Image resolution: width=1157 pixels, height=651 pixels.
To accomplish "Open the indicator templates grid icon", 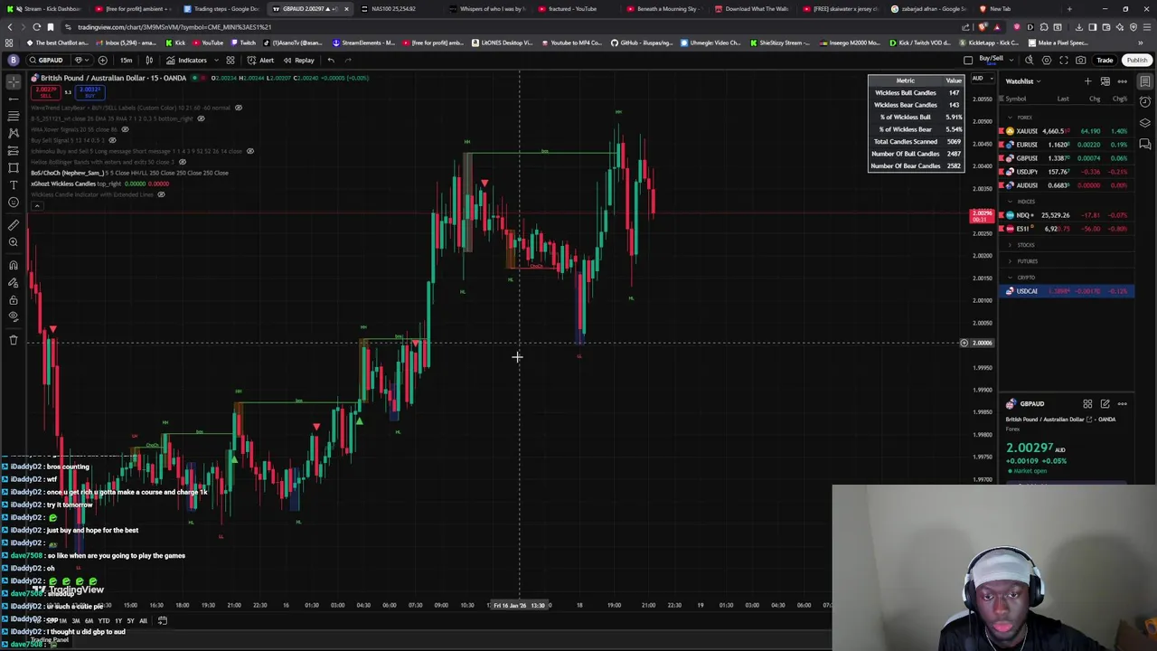I will pos(230,61).
